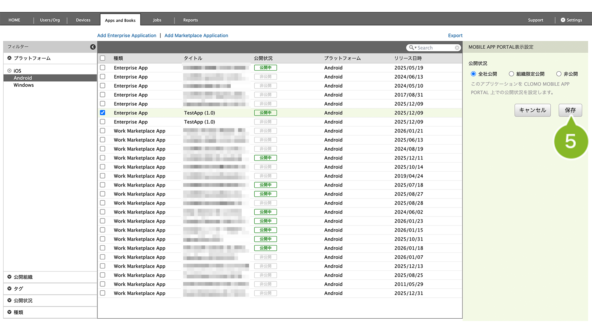Image resolution: width=592 pixels, height=333 pixels.
Task: Expand the タグ filter section
Action: (x=10, y=288)
